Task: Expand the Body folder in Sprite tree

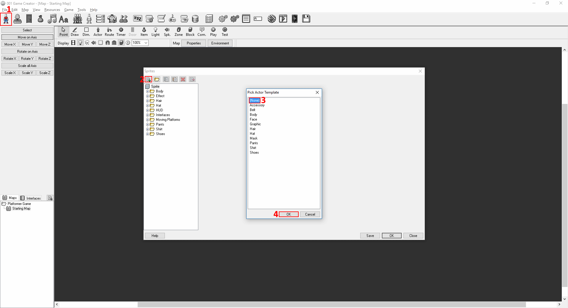Action: tap(147, 91)
